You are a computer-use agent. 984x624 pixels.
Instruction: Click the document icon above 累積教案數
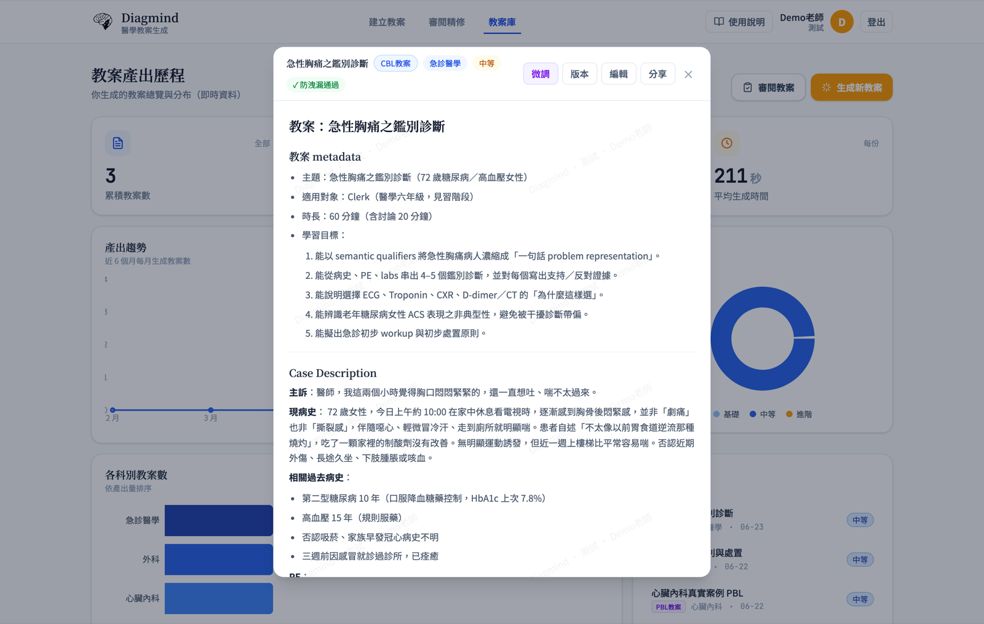tap(117, 143)
